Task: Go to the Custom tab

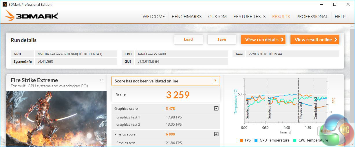Action: [217, 16]
